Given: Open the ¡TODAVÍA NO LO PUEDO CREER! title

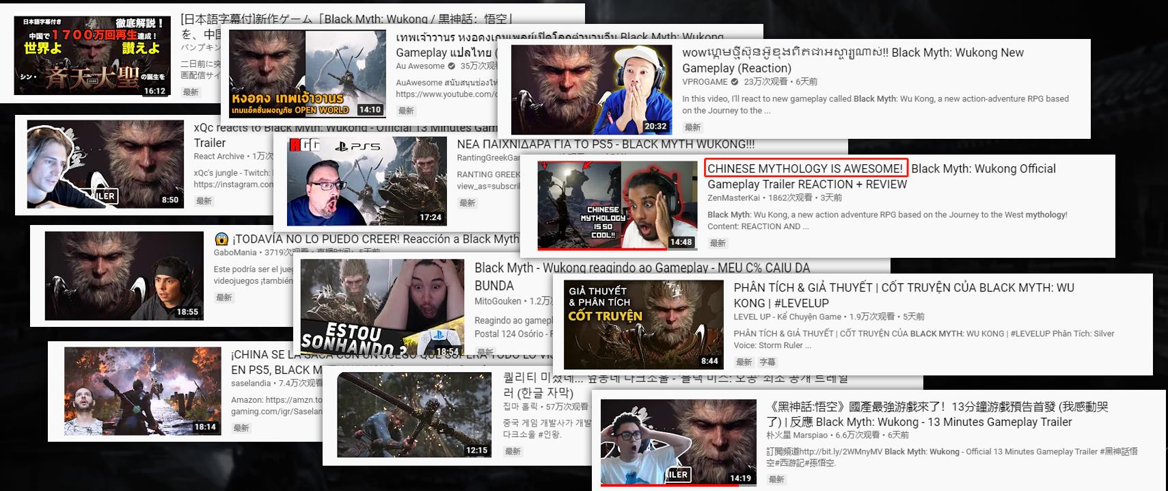Looking at the screenshot, I should tap(367, 239).
